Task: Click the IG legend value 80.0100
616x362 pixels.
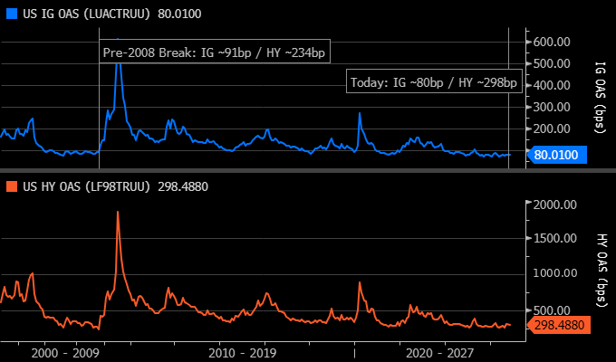Action: click(179, 14)
